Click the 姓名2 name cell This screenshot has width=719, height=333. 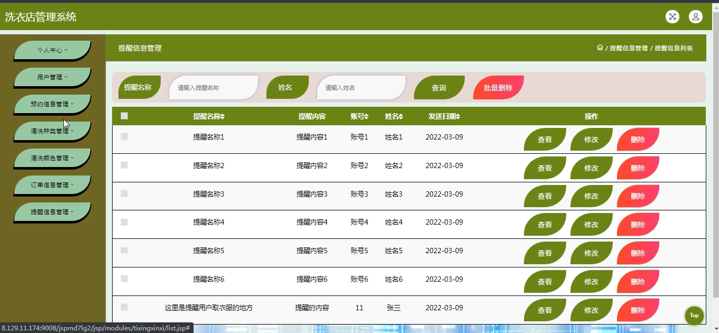pos(394,165)
